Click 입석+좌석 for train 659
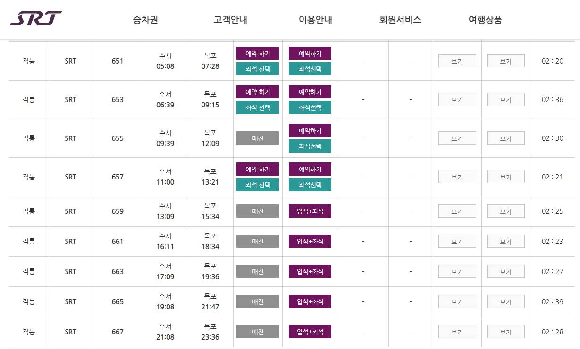The width and height of the screenshot is (580, 349). [x=310, y=211]
